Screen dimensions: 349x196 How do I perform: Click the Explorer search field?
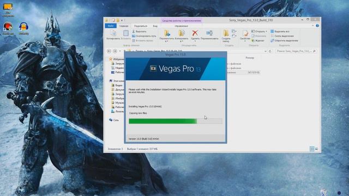[296, 51]
